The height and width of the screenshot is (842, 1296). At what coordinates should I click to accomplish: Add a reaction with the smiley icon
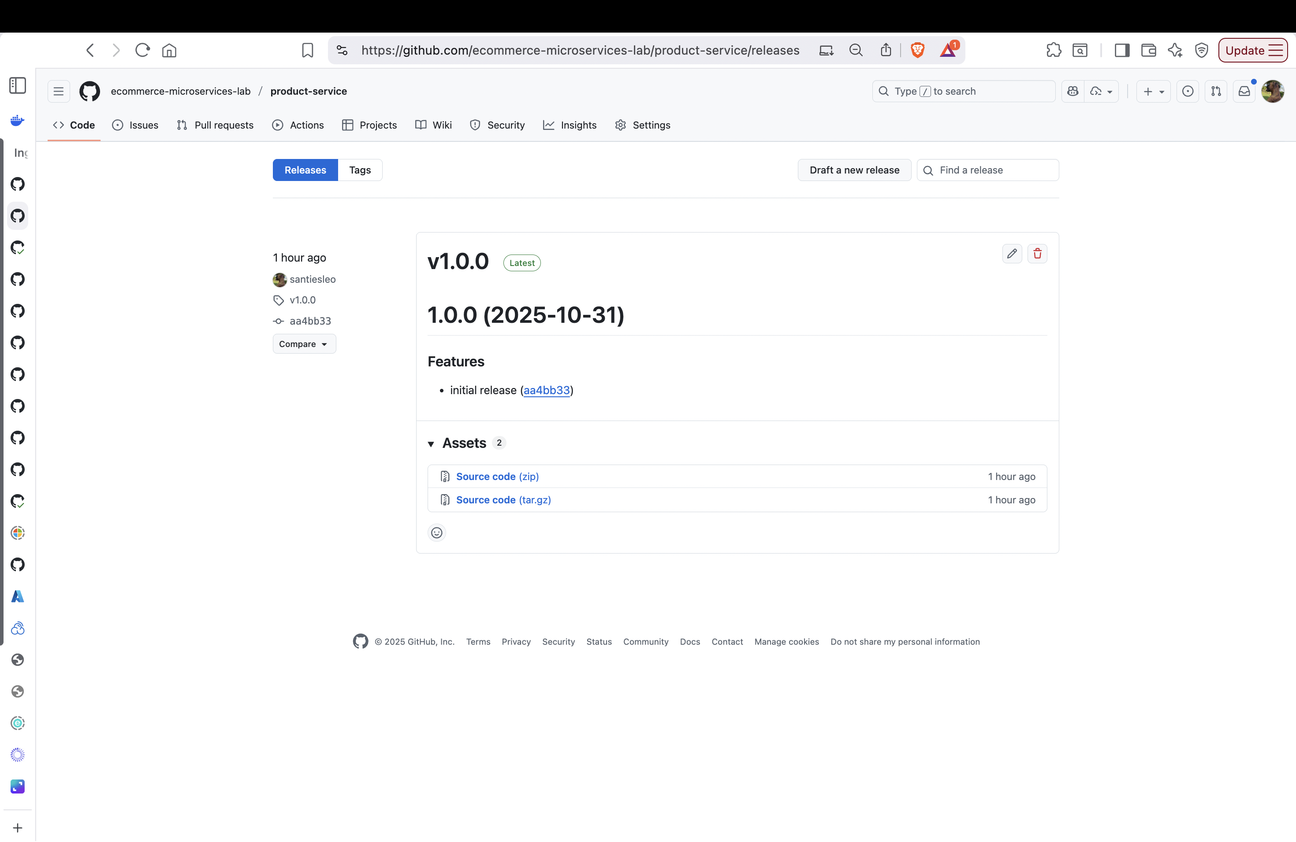point(437,532)
